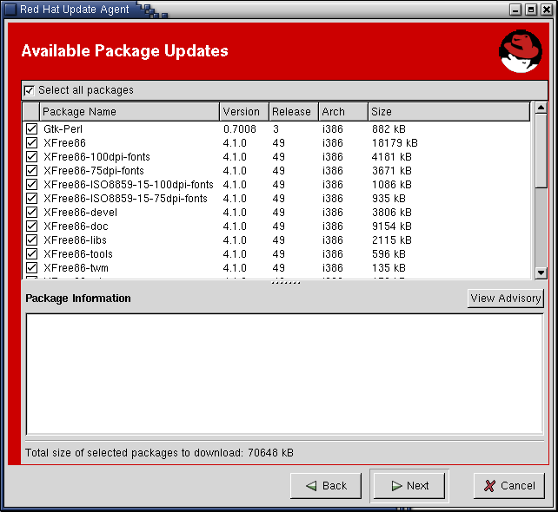Close the Red Hat Update Agent window
Viewport: 558px width, 512px height.
tap(547, 10)
